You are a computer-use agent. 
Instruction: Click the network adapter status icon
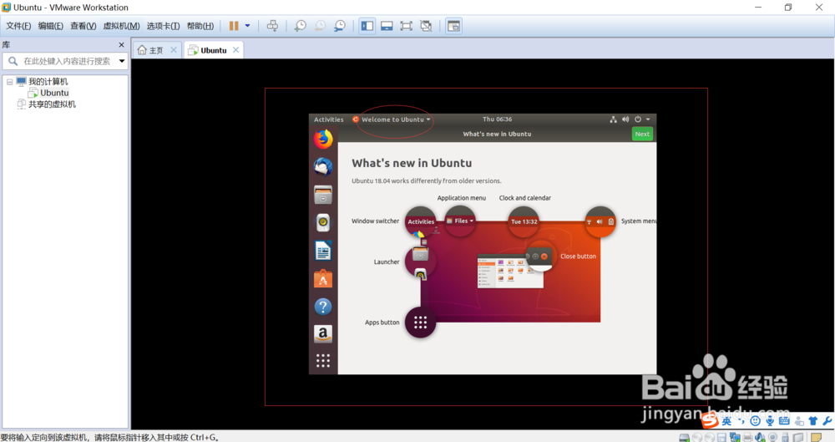(x=735, y=438)
